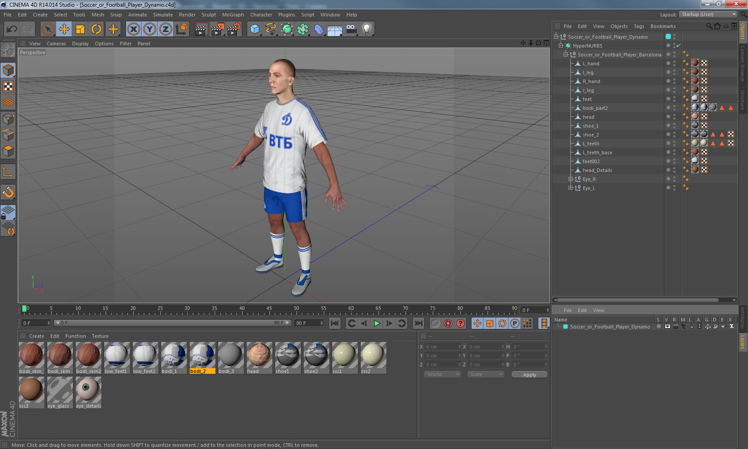The height and width of the screenshot is (449, 748).
Task: Open the Sculpt menu
Action: pyautogui.click(x=208, y=15)
